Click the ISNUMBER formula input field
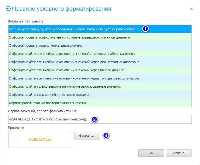 (x=100, y=119)
